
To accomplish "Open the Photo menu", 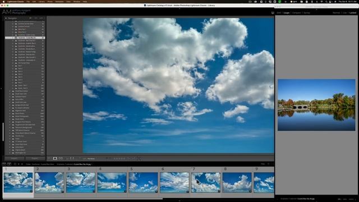I will [50, 2].
